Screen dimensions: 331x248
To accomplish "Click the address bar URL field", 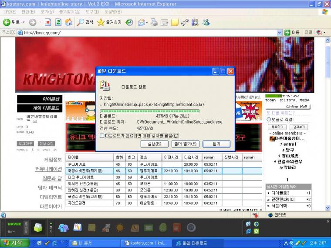I will click(x=148, y=33).
